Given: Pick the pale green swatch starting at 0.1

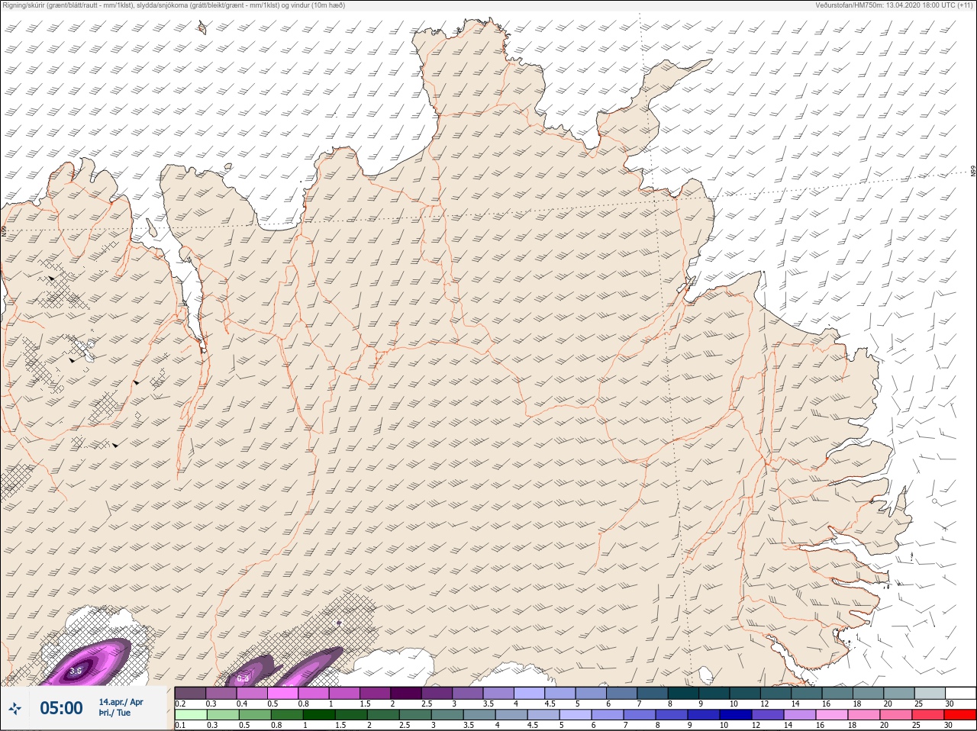Looking at the screenshot, I should (x=191, y=715).
